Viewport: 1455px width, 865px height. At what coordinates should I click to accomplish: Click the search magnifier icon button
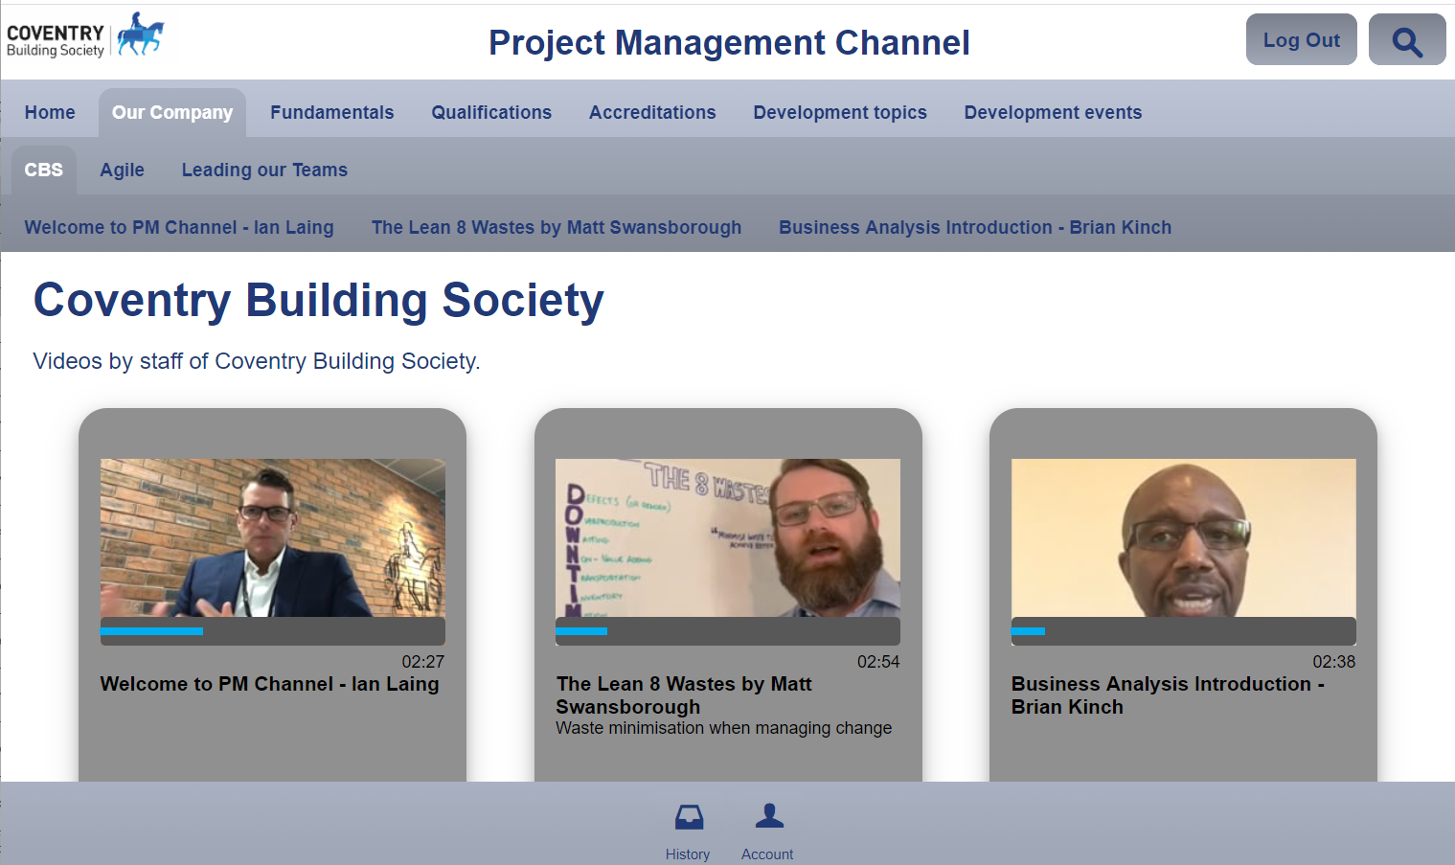click(1406, 39)
